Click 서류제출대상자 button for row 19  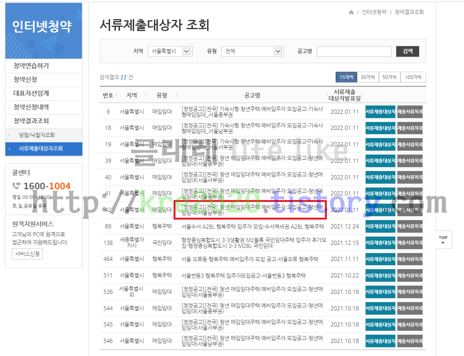tap(380, 144)
